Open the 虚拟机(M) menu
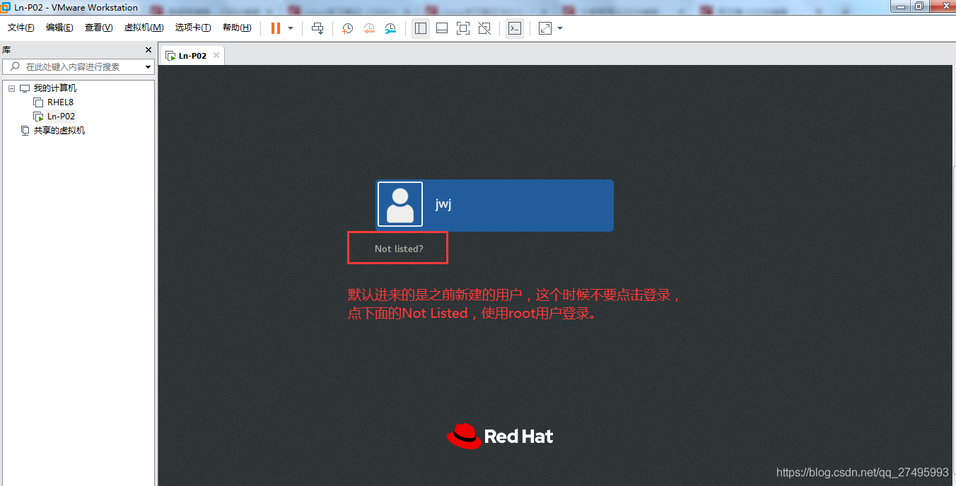This screenshot has width=956, height=486. tap(144, 28)
